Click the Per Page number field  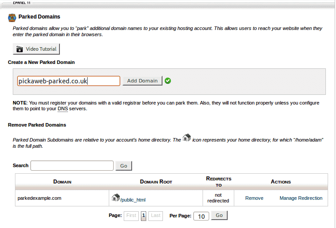click(x=201, y=216)
